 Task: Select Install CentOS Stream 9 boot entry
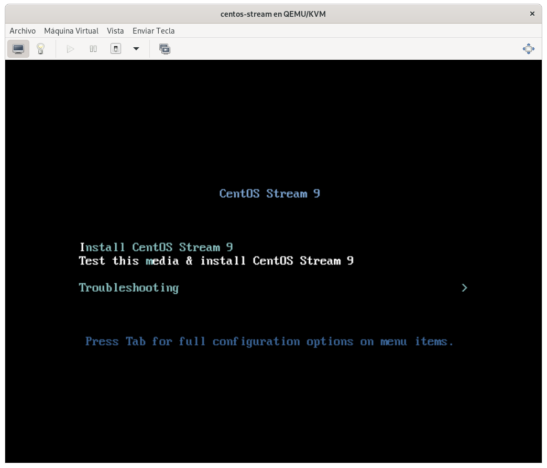[156, 247]
